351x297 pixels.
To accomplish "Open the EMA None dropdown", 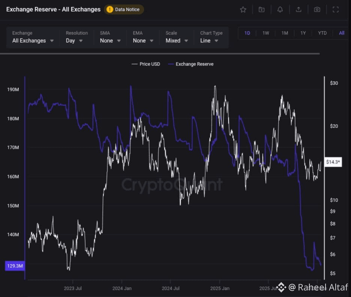I will pyautogui.click(x=143, y=37).
